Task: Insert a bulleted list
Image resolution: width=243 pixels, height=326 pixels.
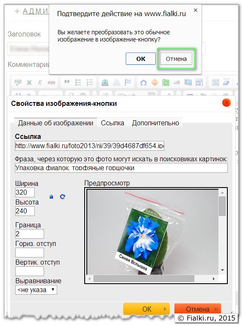Action: click(78, 83)
